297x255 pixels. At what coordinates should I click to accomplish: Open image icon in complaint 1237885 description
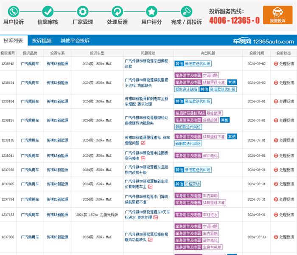150,187
